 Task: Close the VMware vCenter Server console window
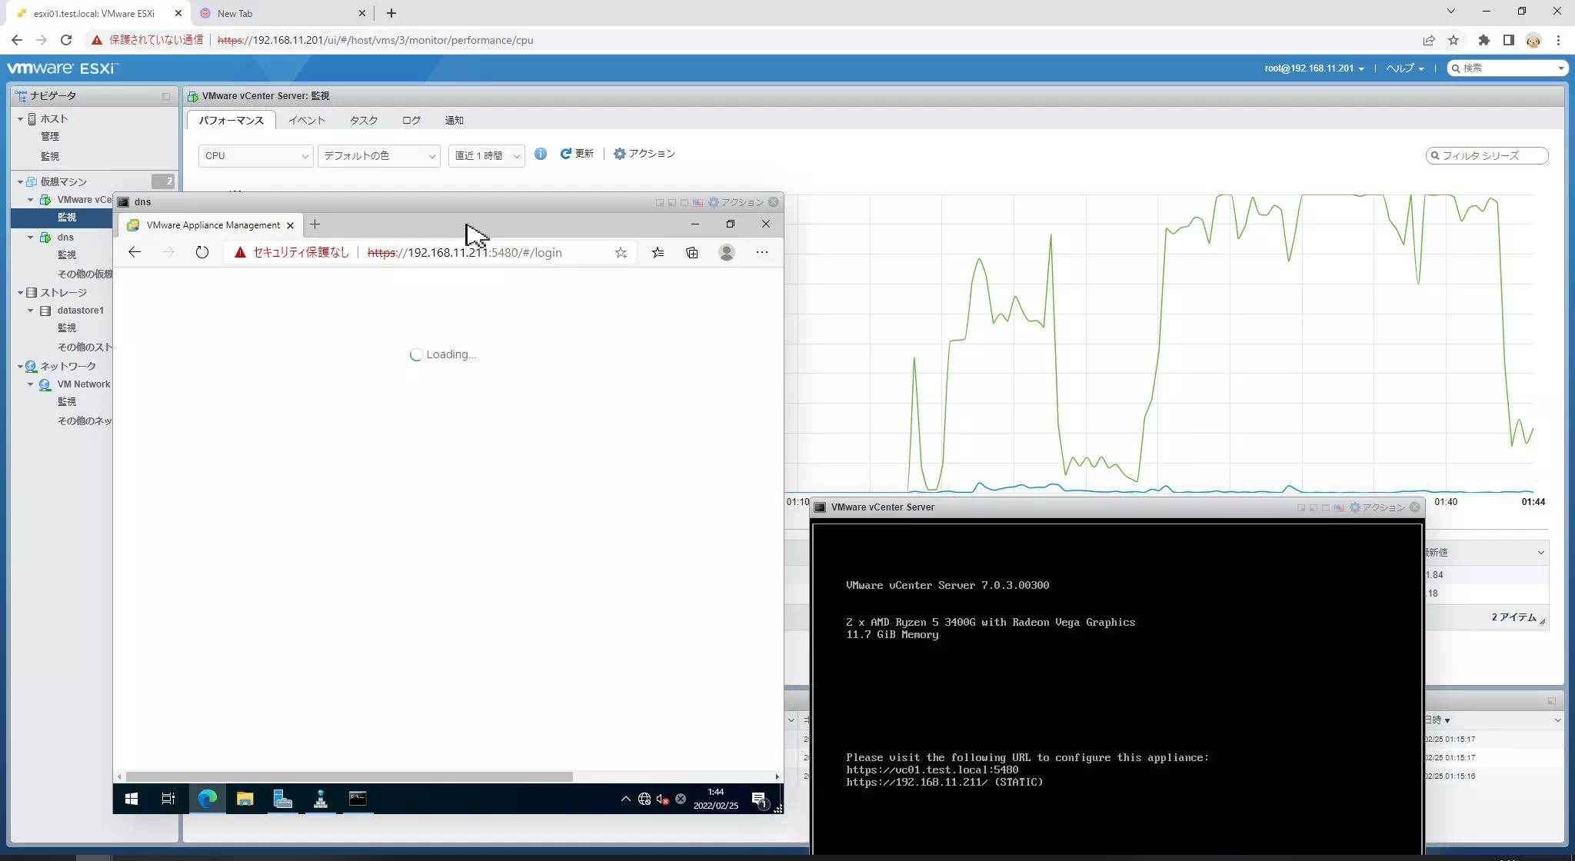click(1414, 507)
